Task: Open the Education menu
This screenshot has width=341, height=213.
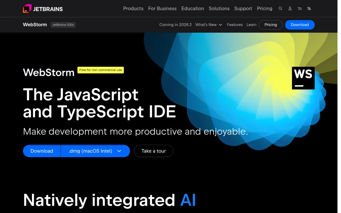Action: 193,9
